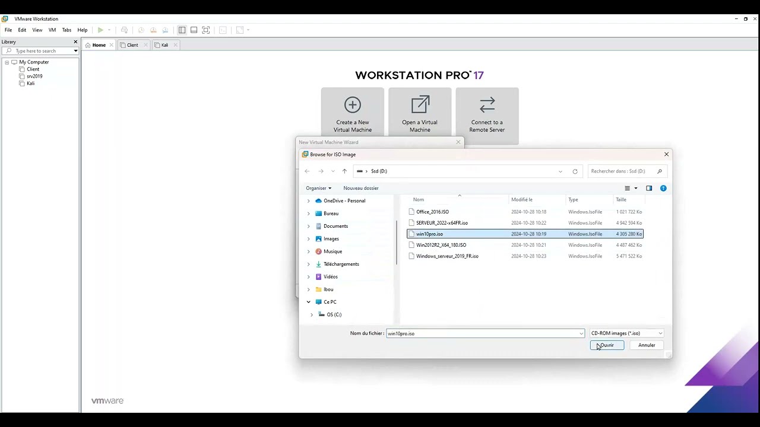
Task: Open the Library search dropdown arrow
Action: [75, 51]
